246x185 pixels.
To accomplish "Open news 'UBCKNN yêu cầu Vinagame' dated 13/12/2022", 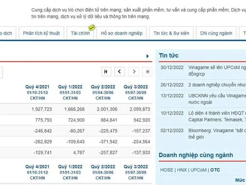I will [217, 99].
